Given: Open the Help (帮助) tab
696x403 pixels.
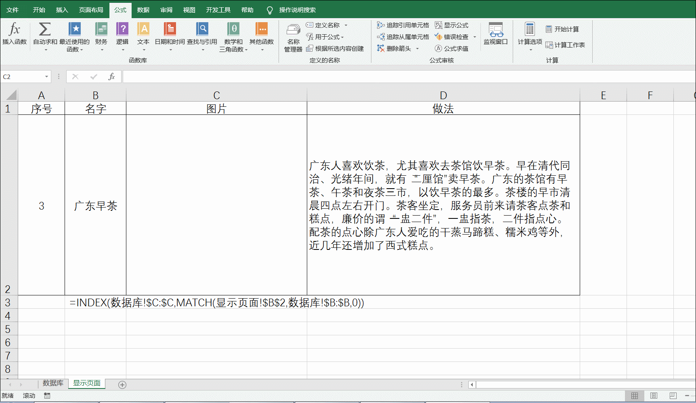Looking at the screenshot, I should tap(247, 10).
